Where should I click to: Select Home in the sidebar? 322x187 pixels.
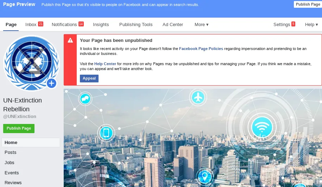point(31,142)
